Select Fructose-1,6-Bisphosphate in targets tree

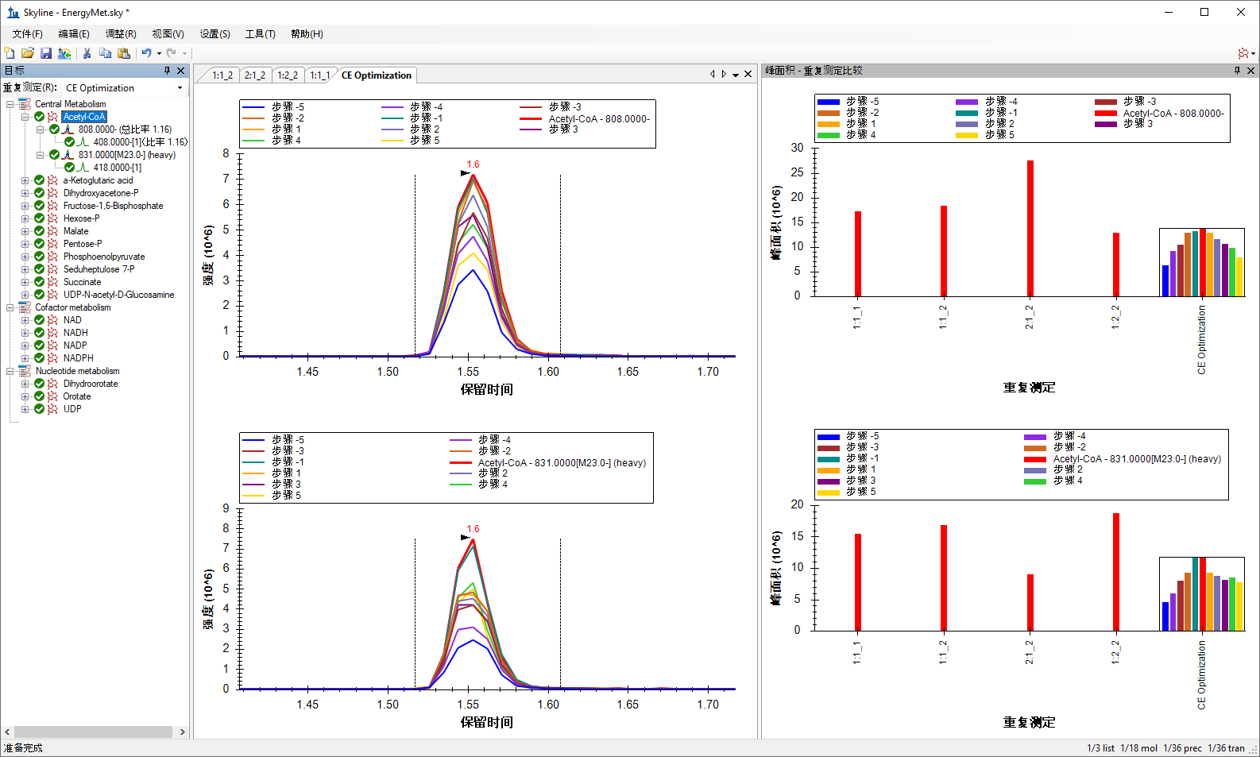click(x=113, y=206)
